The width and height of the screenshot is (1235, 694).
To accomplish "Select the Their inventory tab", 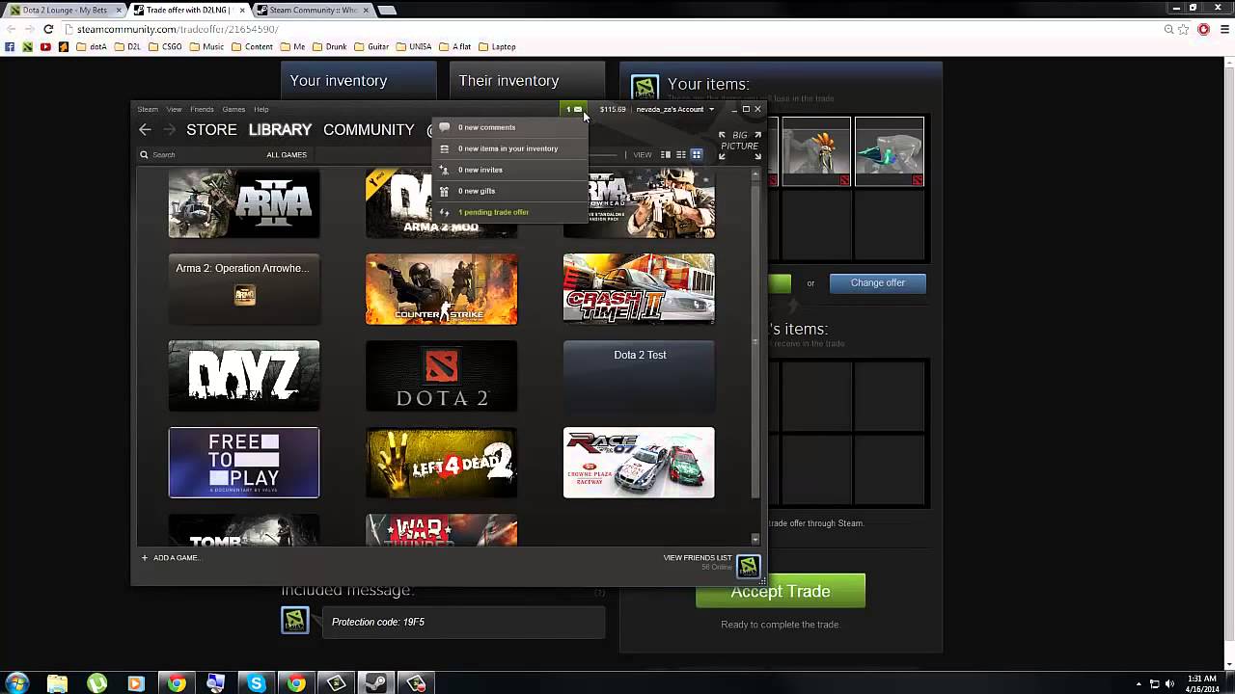I will click(x=527, y=81).
